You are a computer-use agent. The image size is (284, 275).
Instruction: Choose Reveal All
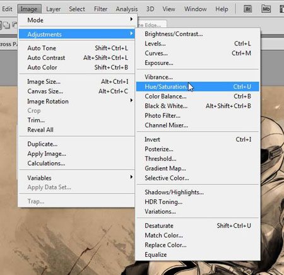77,130
